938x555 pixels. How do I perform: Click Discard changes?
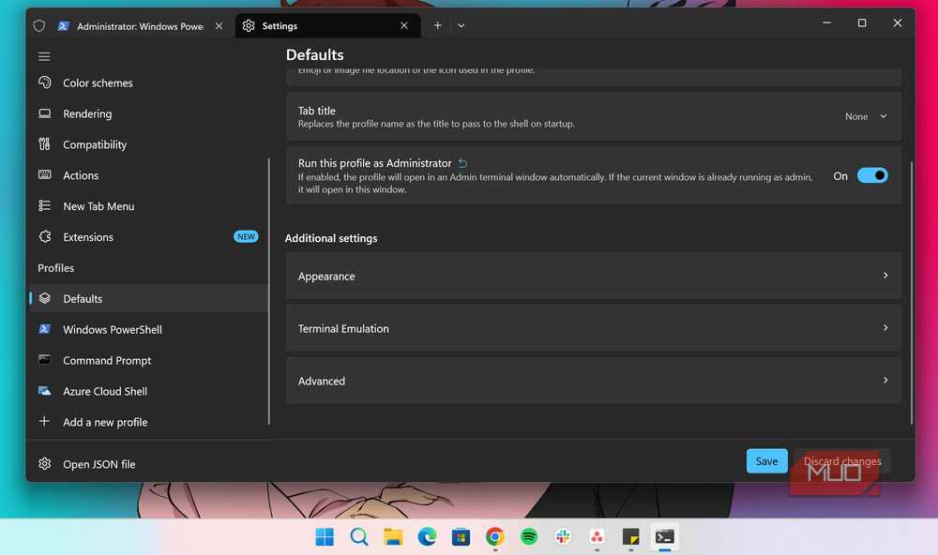842,461
